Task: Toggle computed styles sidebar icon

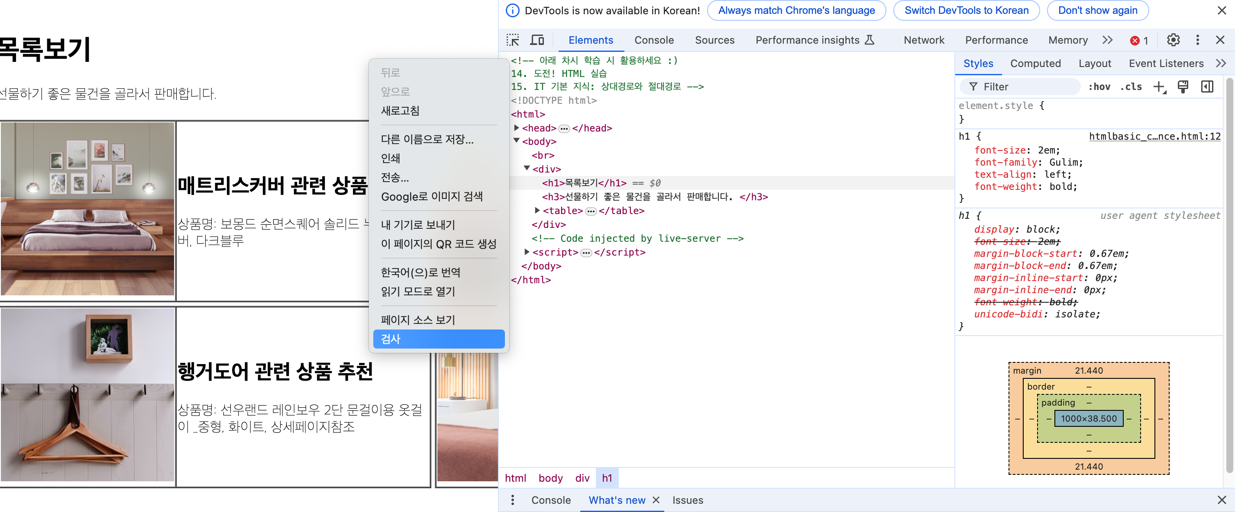Action: point(1207,86)
